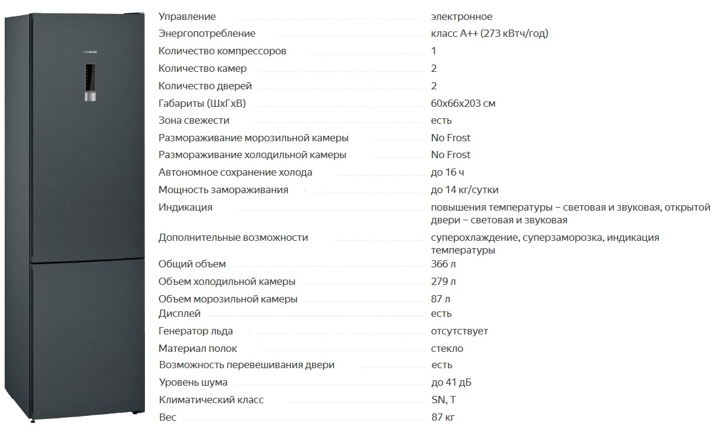Click the "Автономное сохранение холода" label
This screenshot has width=719, height=440.
tap(235, 173)
